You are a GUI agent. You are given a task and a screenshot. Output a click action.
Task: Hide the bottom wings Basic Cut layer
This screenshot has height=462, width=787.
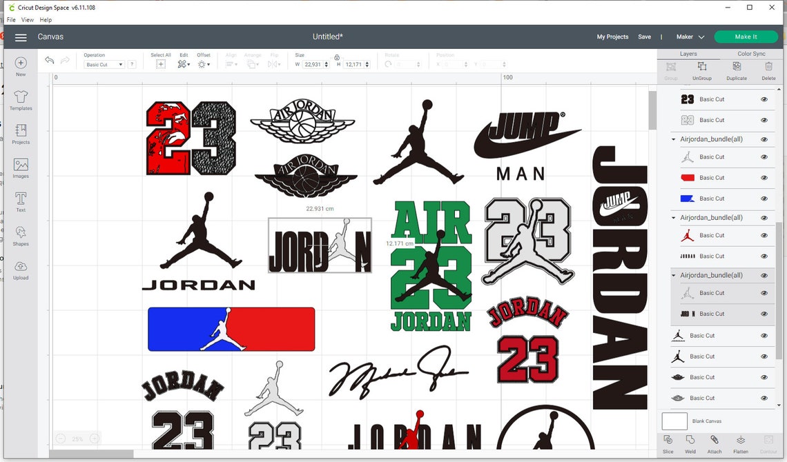point(764,399)
